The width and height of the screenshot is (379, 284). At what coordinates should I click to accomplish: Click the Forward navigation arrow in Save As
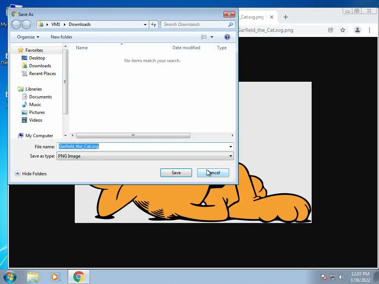pos(26,24)
